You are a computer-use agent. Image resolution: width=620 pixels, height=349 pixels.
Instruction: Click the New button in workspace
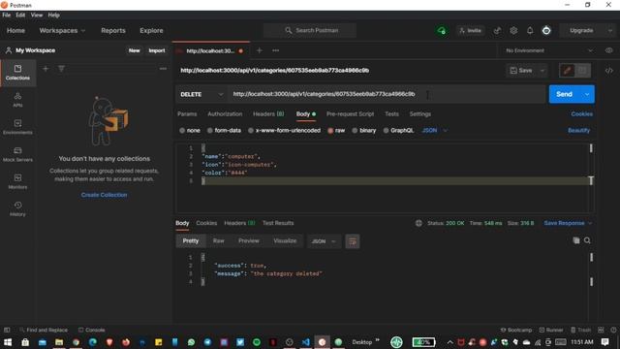coord(134,50)
